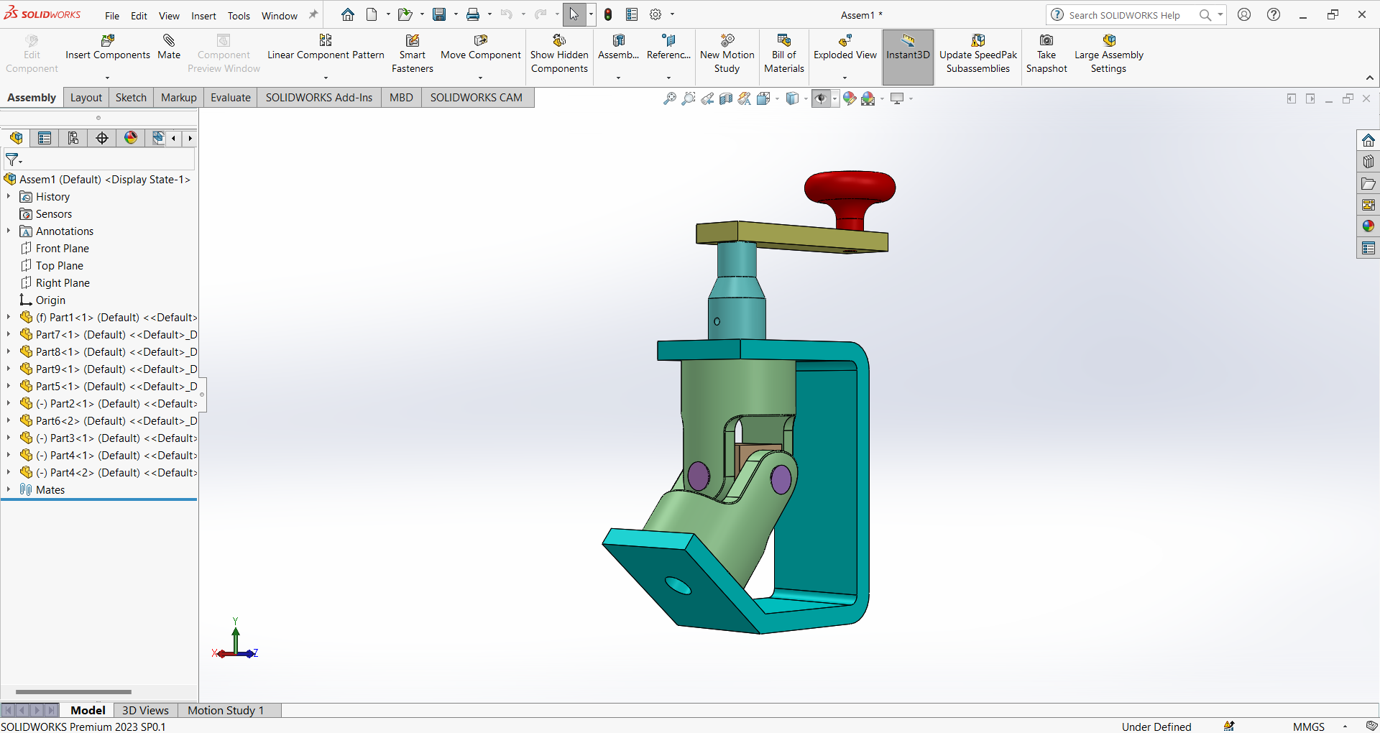Image resolution: width=1380 pixels, height=733 pixels.
Task: Click the Mate tool icon
Action: [x=169, y=41]
